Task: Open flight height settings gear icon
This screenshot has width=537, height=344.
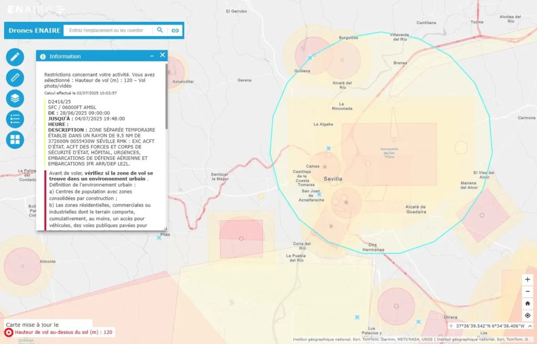Action: [8, 332]
